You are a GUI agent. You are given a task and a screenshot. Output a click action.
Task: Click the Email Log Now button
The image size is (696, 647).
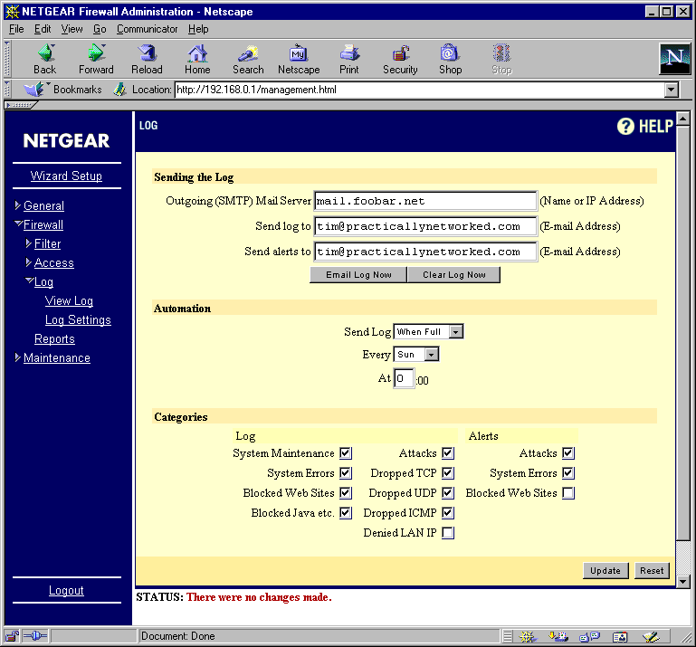pos(358,275)
